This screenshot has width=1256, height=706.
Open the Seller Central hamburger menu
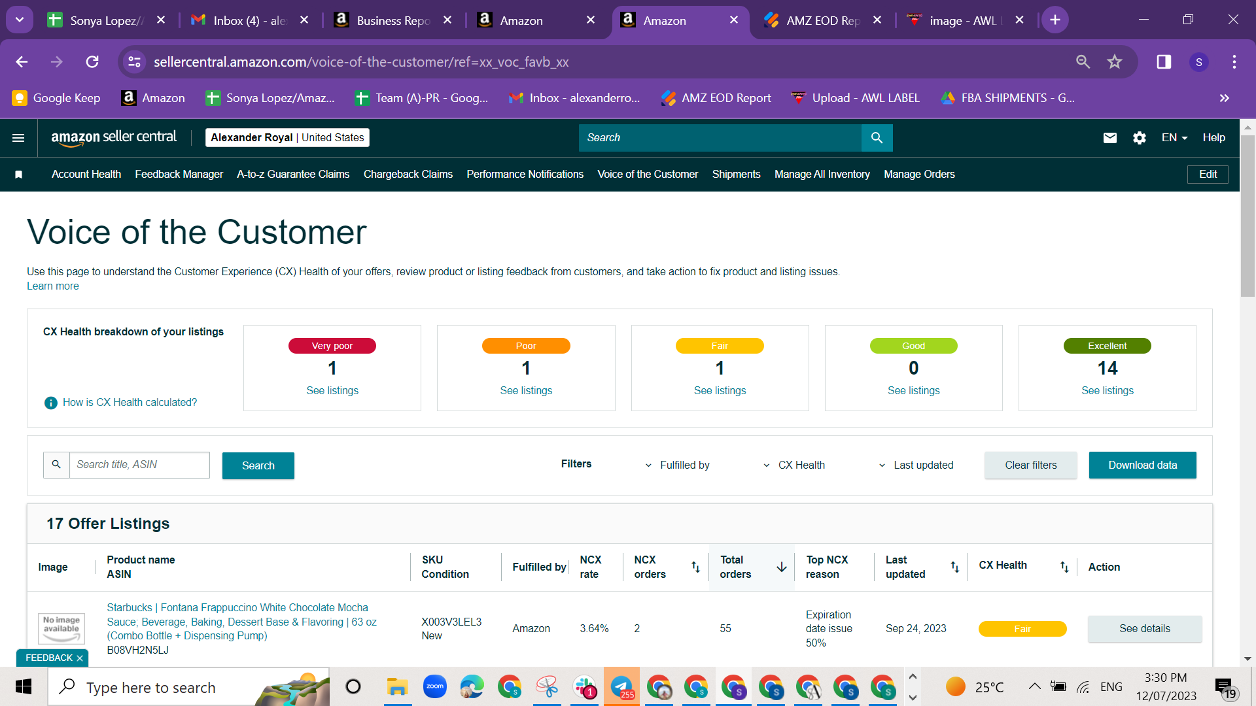coord(18,138)
